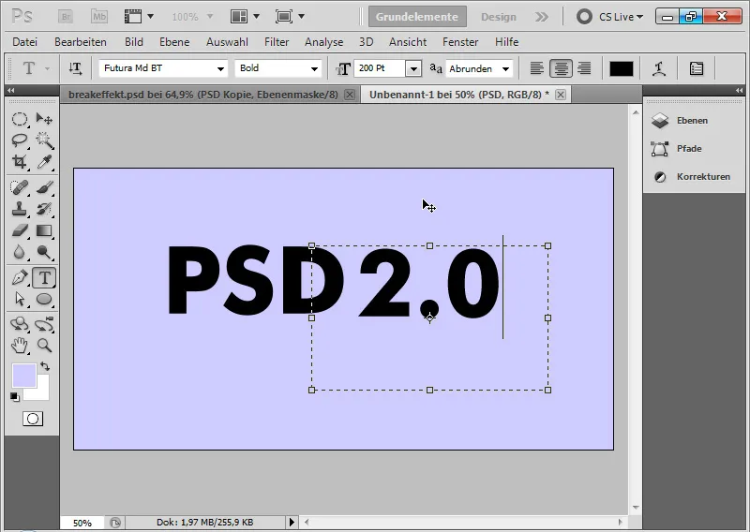This screenshot has width=750, height=532.
Task: Open the font size 200 Pt dropdown
Action: pos(413,68)
